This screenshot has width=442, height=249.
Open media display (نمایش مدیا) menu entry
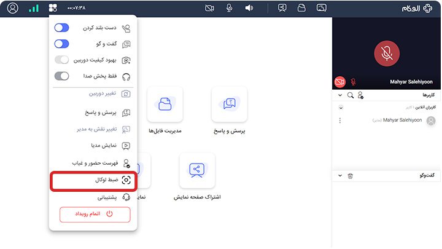[110, 146]
